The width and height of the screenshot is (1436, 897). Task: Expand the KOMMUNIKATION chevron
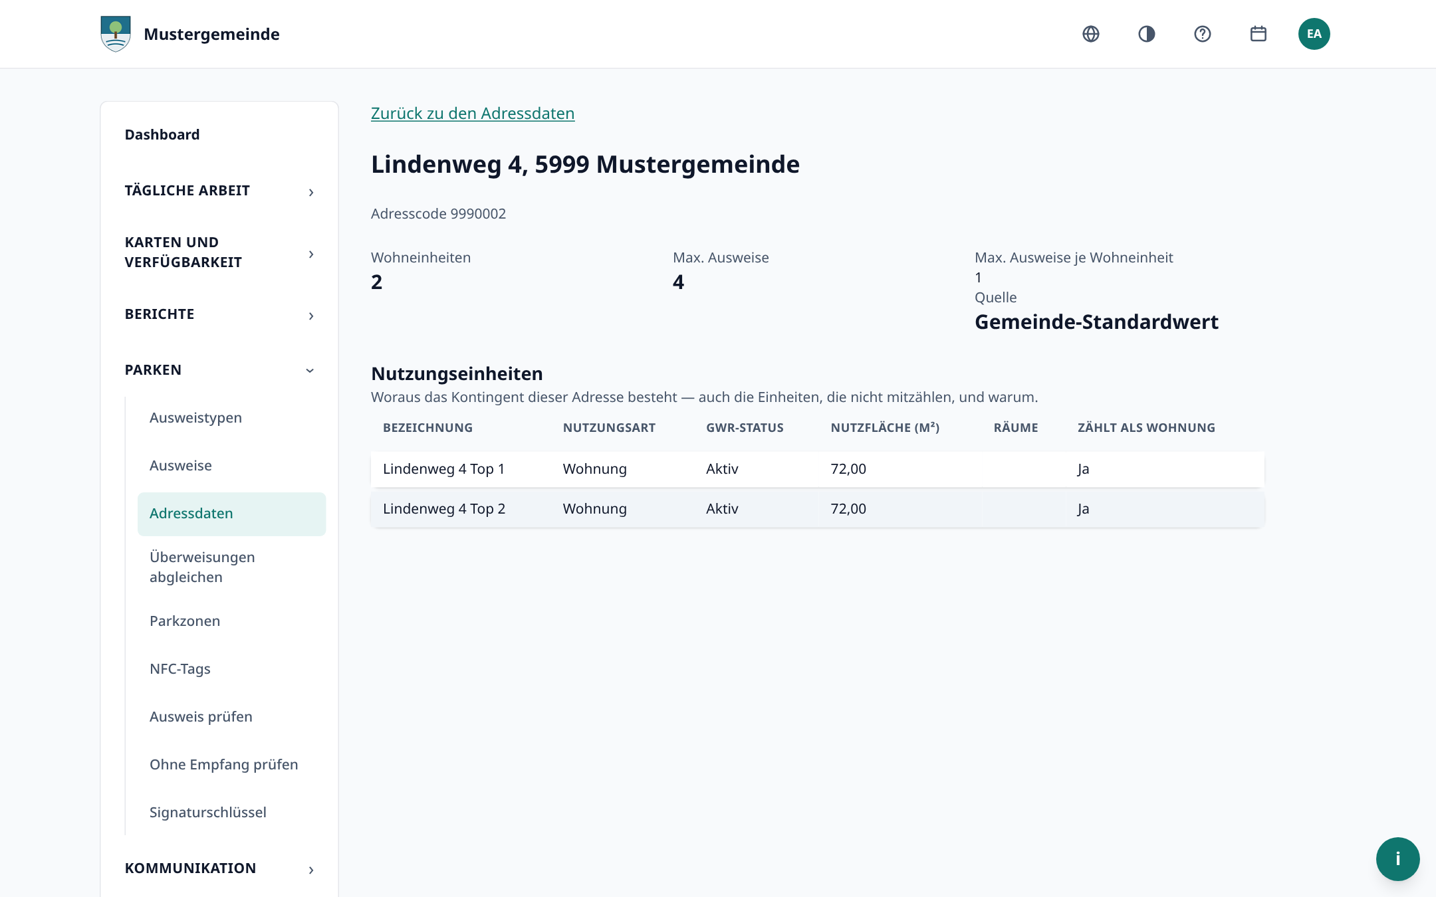point(310,870)
